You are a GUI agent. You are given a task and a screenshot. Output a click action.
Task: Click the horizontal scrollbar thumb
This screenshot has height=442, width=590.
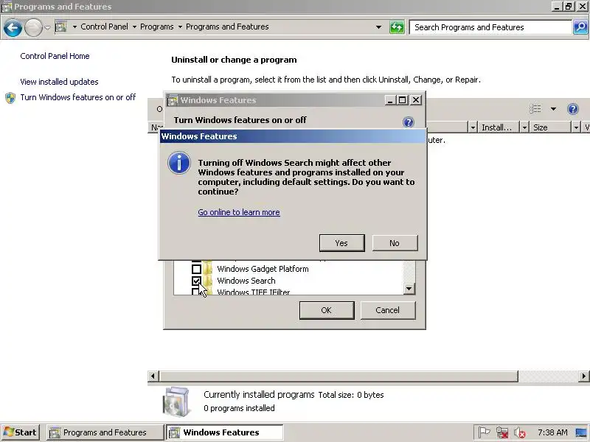click(339, 376)
